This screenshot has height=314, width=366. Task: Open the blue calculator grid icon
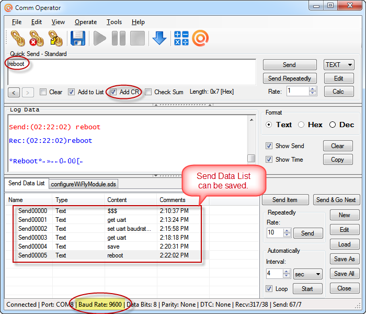pyautogui.click(x=181, y=38)
